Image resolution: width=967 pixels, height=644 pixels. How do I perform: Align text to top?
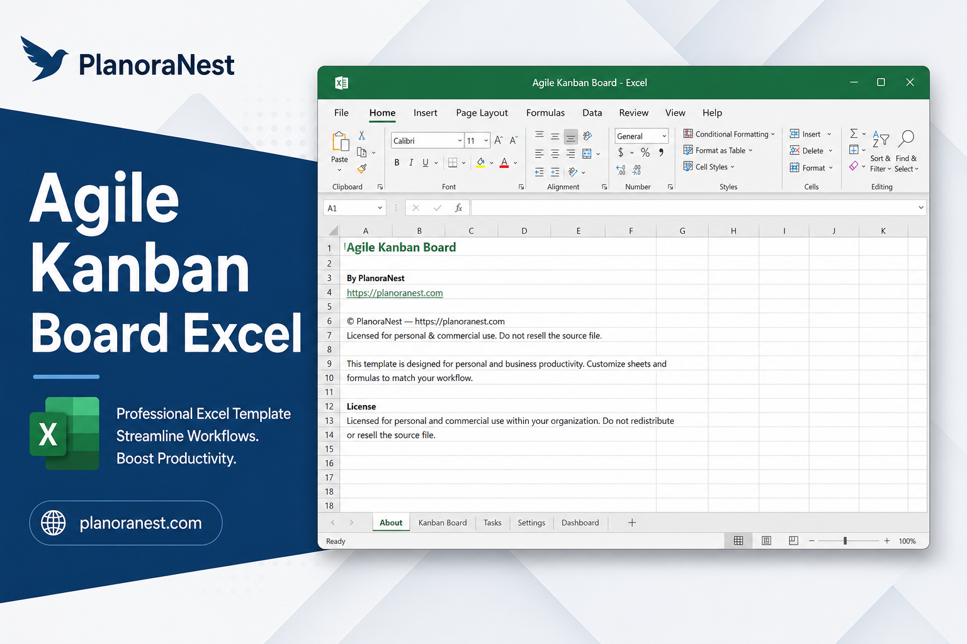540,135
